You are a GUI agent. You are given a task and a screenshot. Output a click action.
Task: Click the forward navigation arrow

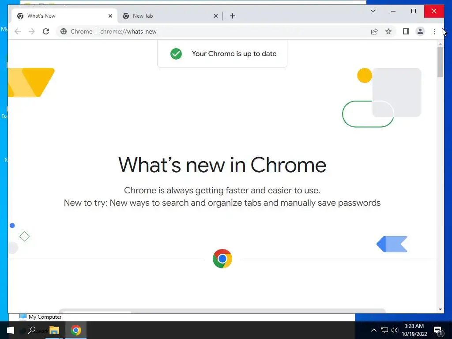point(32,31)
